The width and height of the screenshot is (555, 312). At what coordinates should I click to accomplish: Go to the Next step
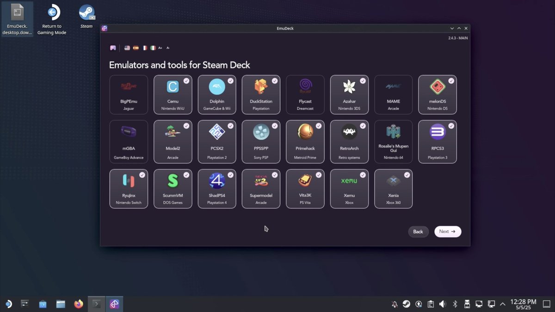point(448,232)
